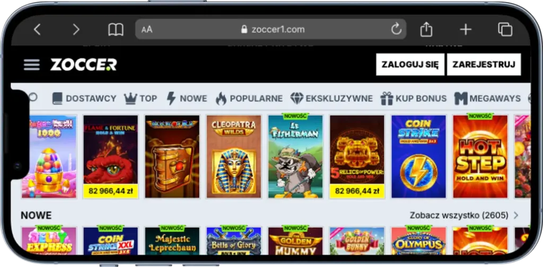
Task: Expand Zobacz wszystko chevron for NOWE
Action: 516,216
